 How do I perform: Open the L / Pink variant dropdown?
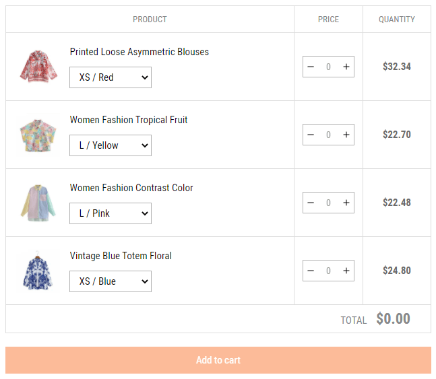tap(111, 213)
